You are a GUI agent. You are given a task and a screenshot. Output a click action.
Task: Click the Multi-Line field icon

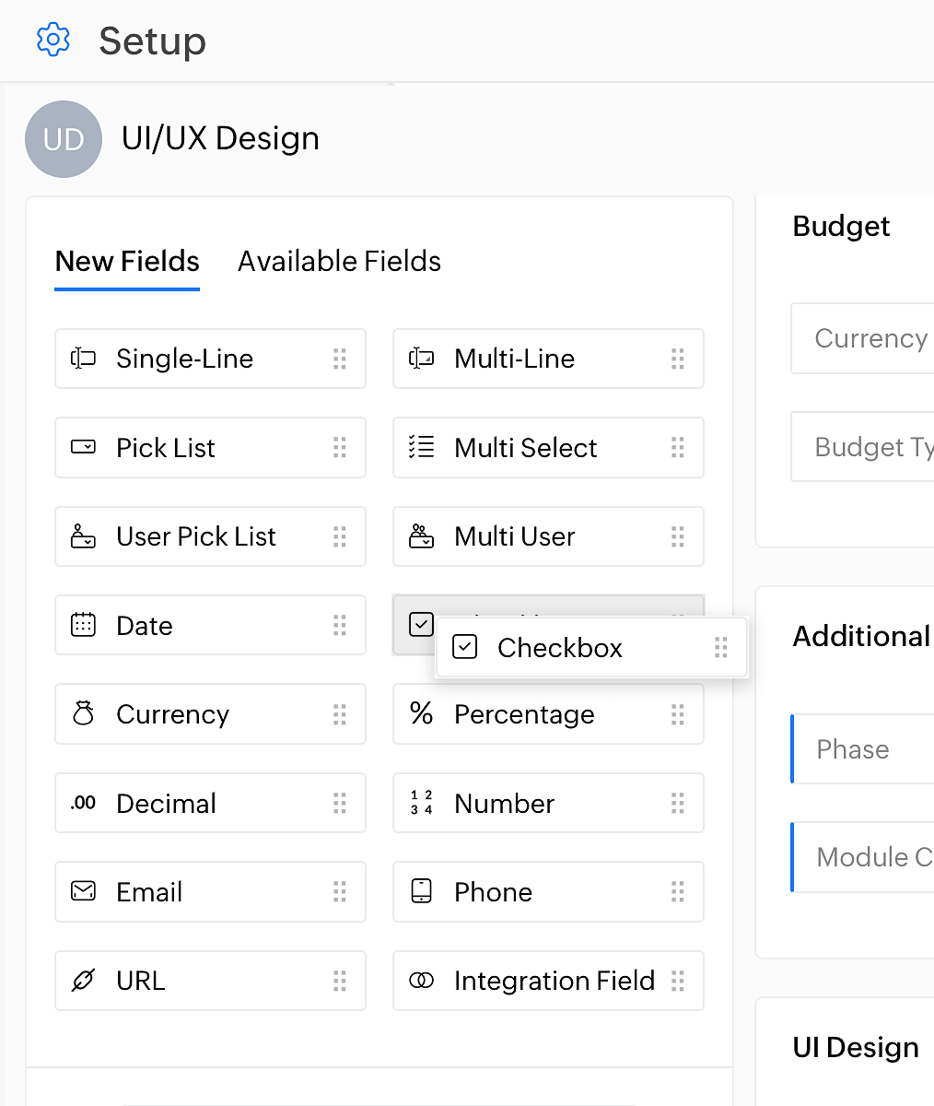(421, 359)
